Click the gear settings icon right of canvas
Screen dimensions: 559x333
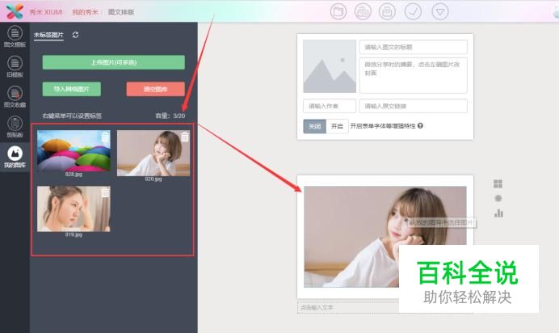pyautogui.click(x=498, y=198)
